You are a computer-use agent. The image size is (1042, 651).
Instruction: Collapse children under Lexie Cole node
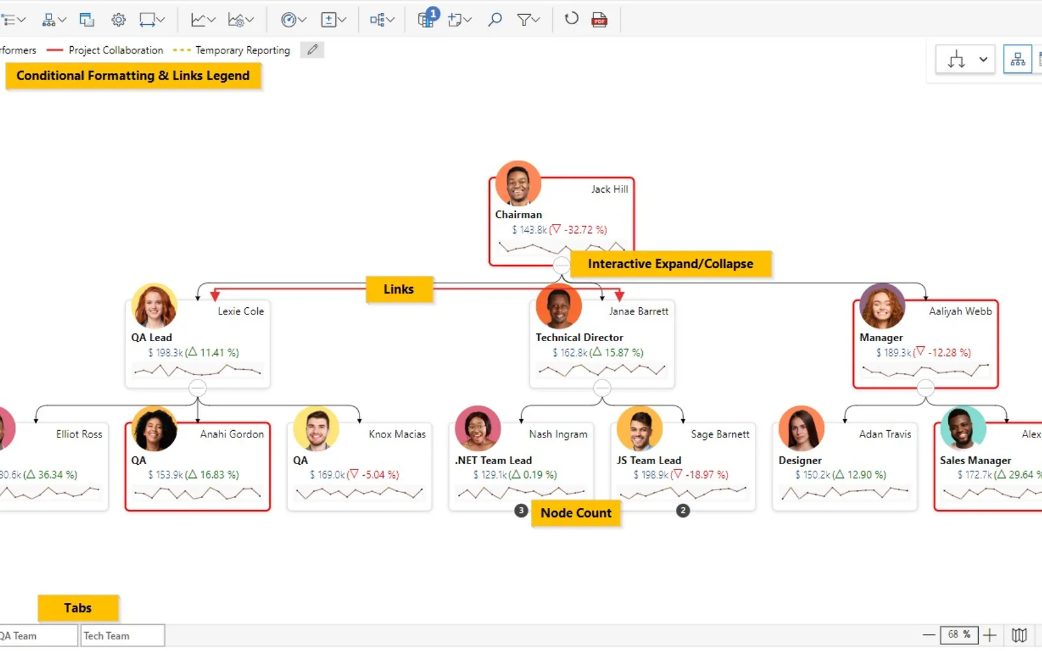[197, 388]
